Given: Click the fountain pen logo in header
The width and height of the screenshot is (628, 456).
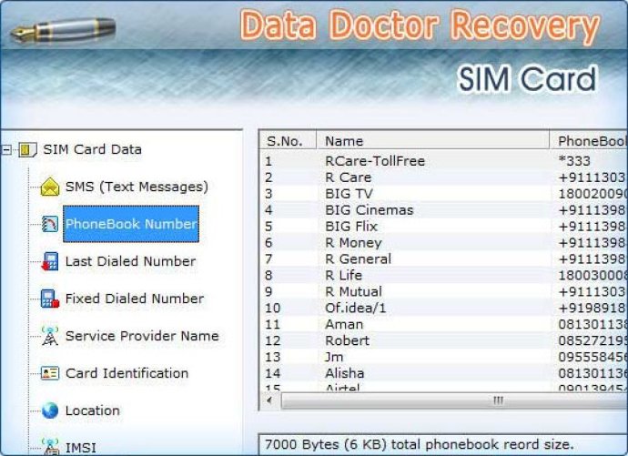Looking at the screenshot, I should 63,30.
